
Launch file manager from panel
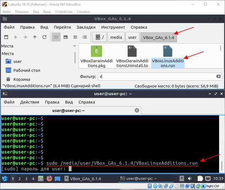click(40, 179)
